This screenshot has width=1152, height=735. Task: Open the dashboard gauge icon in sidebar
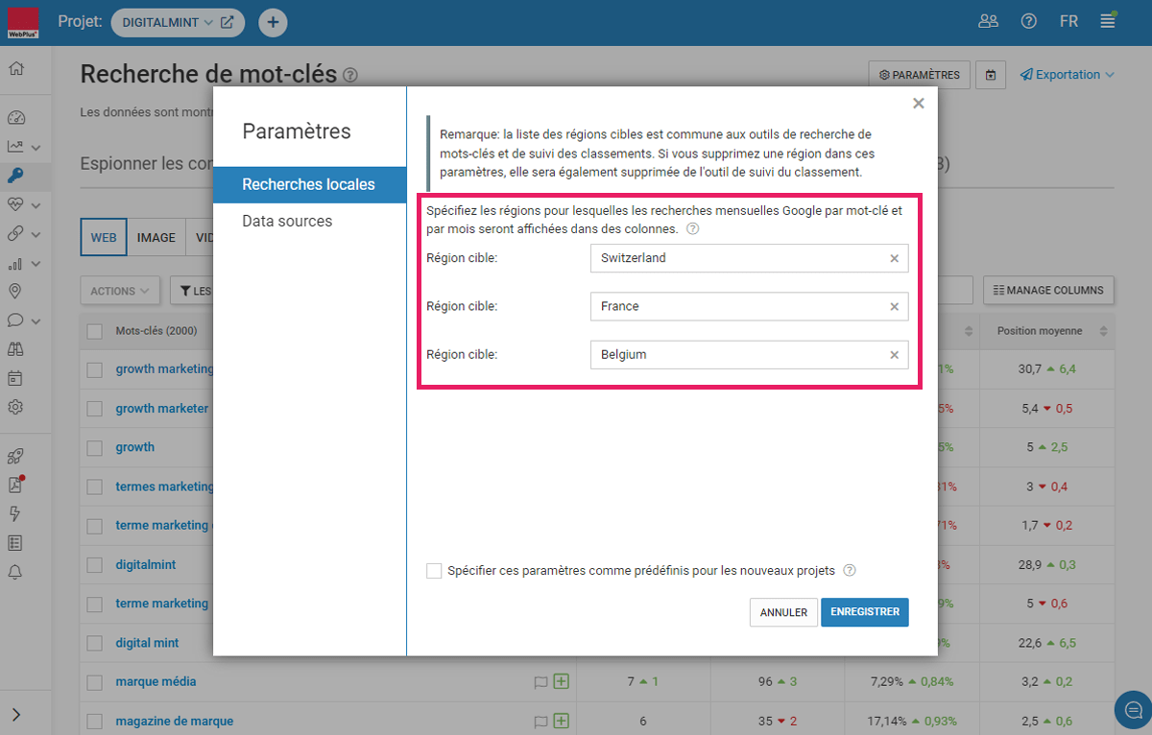15,118
